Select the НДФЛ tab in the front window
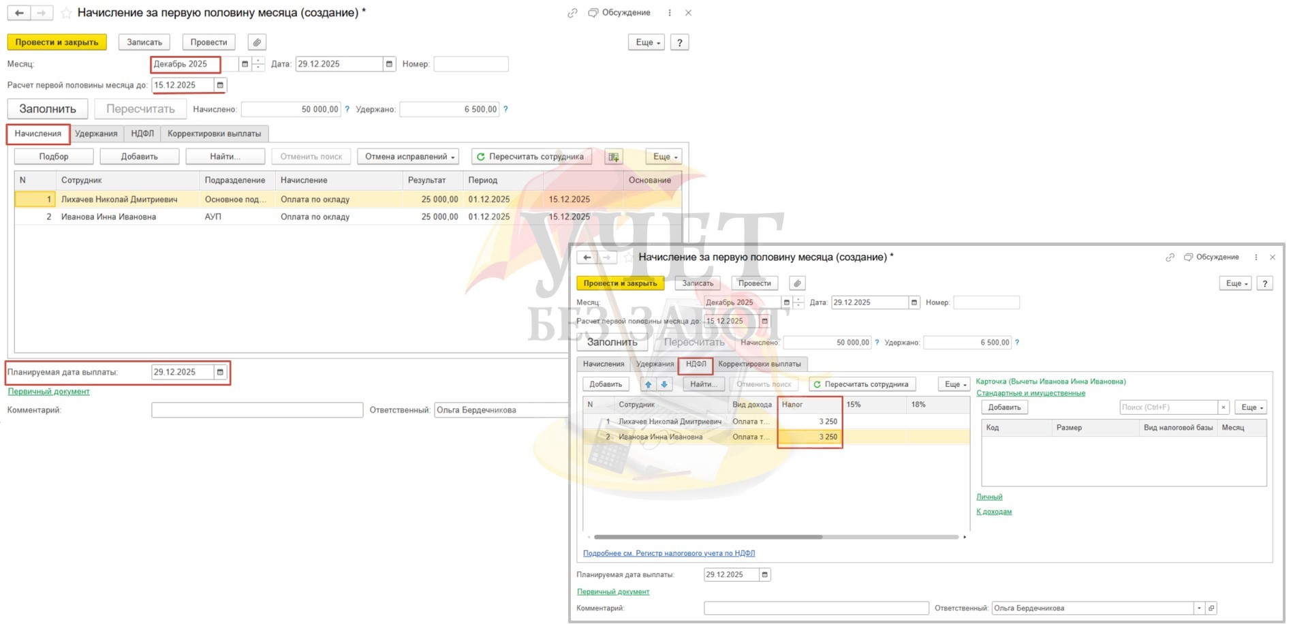1308x624 pixels. coord(696,364)
